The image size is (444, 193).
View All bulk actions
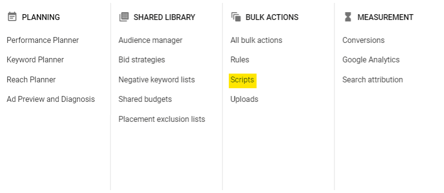[256, 40]
